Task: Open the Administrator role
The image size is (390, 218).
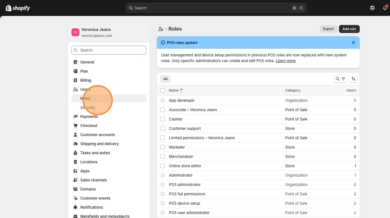Action: pos(258,175)
